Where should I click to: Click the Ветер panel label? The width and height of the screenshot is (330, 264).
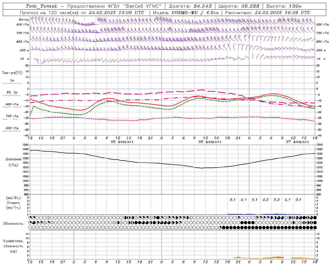[x=24, y=20]
